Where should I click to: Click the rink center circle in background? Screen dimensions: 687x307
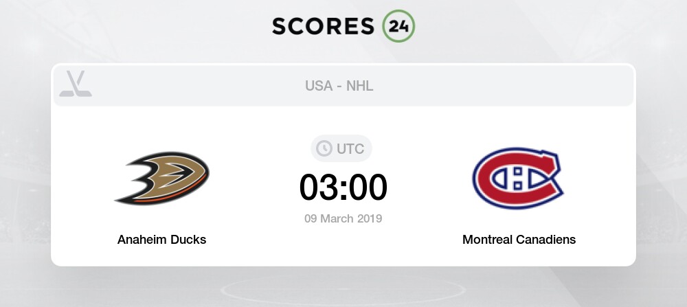coord(343,289)
